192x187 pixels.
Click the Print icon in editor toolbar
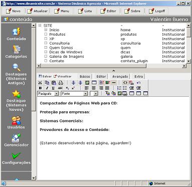pyautogui.click(x=61, y=83)
